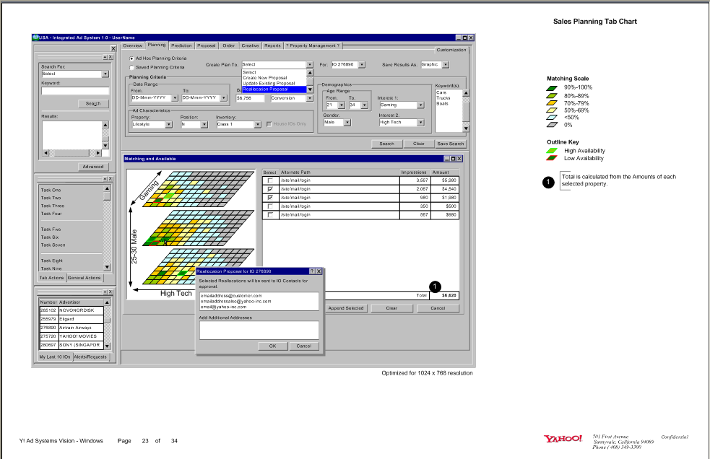Click the gray 0% matching scale icon

pyautogui.click(x=552, y=125)
